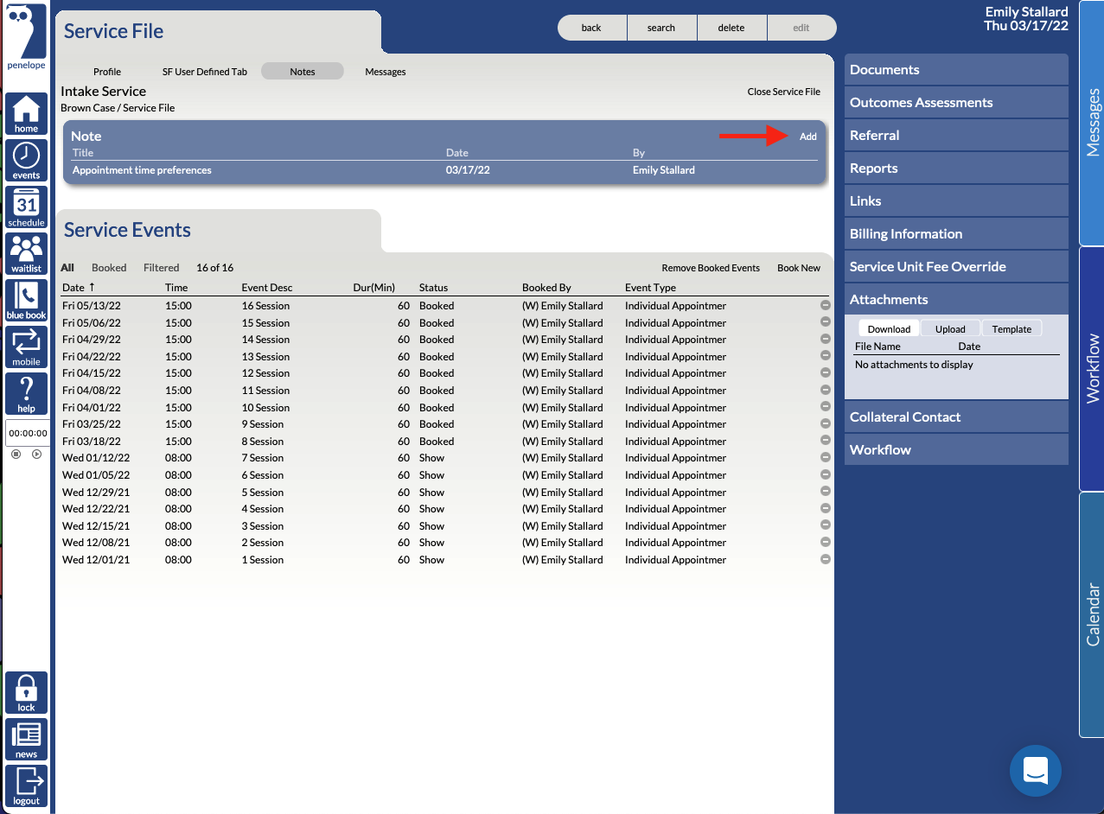The height and width of the screenshot is (814, 1104).
Task: Switch to the Profile tab
Action: coord(107,72)
